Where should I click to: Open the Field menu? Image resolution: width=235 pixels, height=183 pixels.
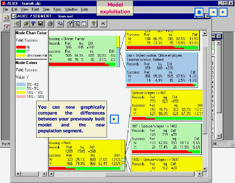(x=35, y=10)
